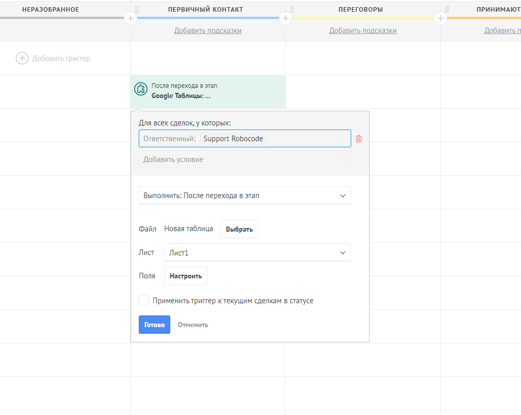
Task: Open the Выполнить: После перехода в этап dropdown
Action: pyautogui.click(x=245, y=196)
